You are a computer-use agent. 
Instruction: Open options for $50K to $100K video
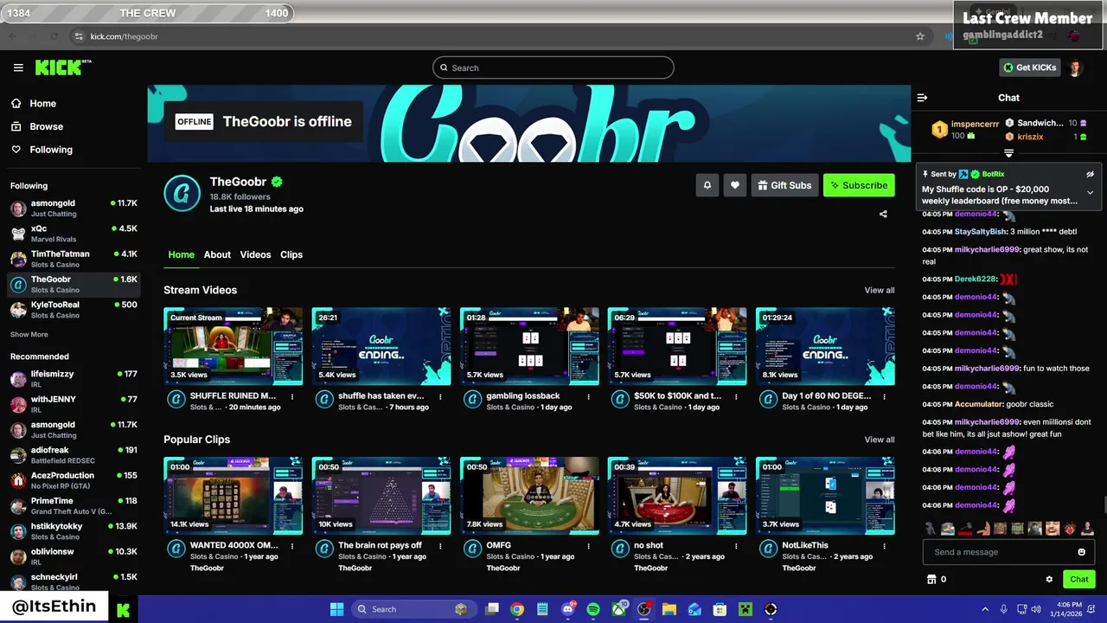pyautogui.click(x=737, y=397)
